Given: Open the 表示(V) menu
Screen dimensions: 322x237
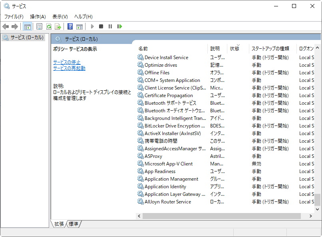Looking at the screenshot, I should [60, 16].
